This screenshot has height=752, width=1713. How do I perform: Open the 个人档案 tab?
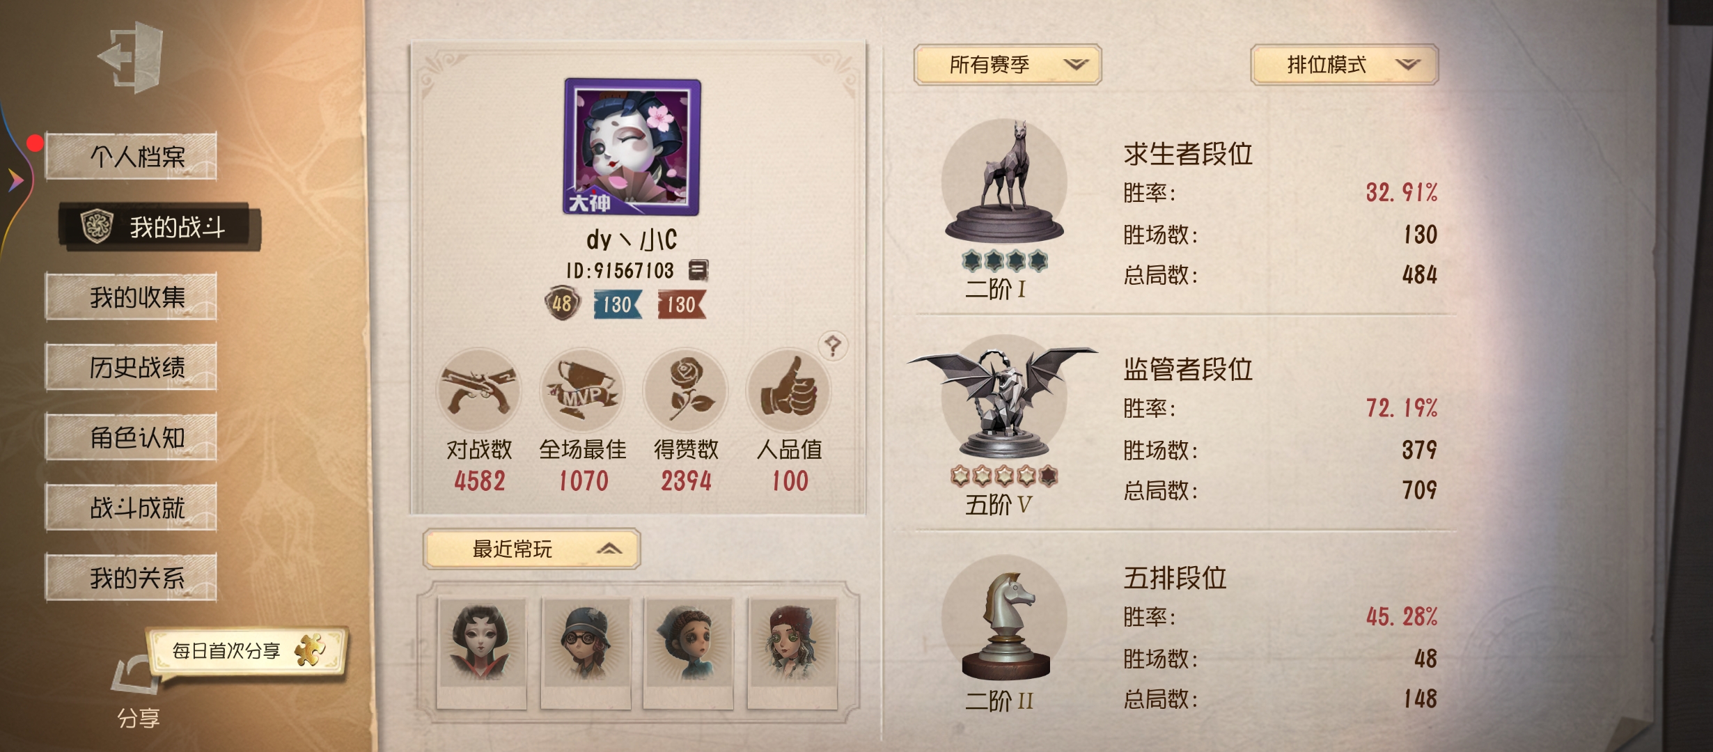(x=131, y=156)
